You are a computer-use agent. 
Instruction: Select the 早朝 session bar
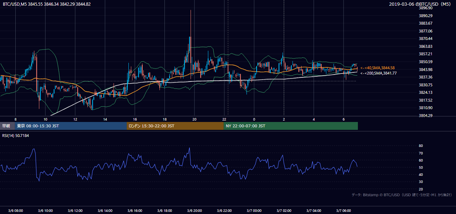pos(7,126)
